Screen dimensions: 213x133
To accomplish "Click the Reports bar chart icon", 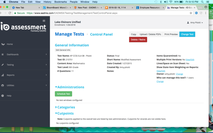I will click(3, 75).
